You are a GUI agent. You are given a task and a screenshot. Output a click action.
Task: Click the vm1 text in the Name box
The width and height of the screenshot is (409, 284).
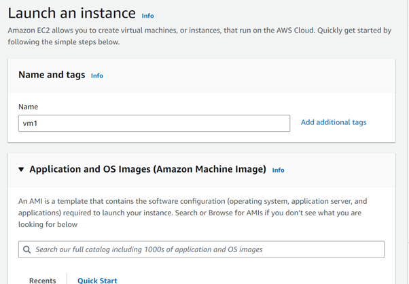tap(30, 124)
